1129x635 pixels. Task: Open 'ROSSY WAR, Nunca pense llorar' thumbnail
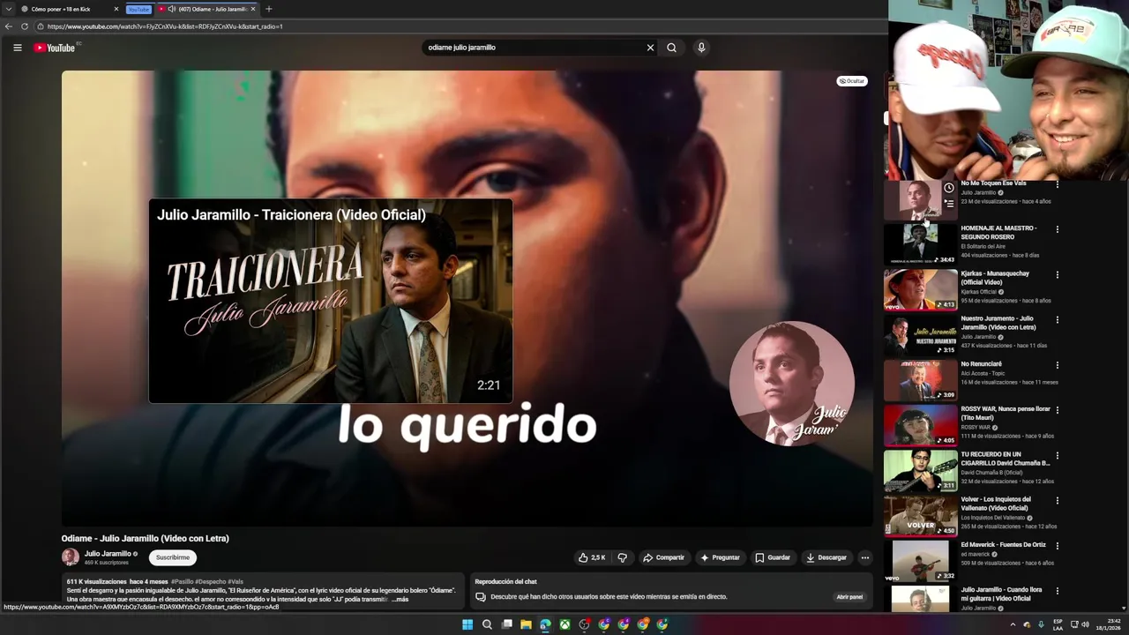(x=921, y=425)
